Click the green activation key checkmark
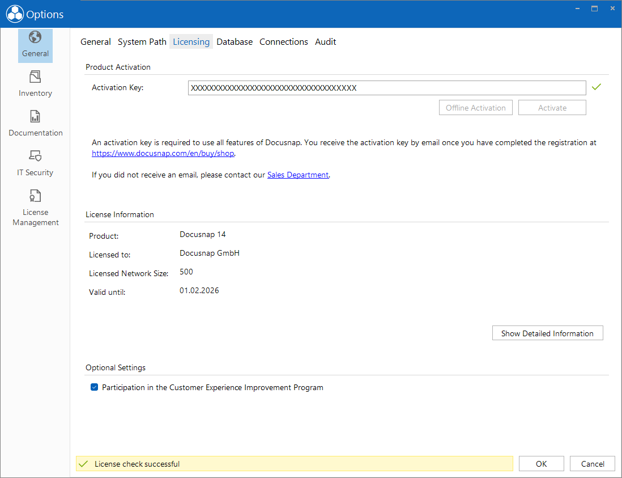The image size is (622, 478). click(x=596, y=87)
